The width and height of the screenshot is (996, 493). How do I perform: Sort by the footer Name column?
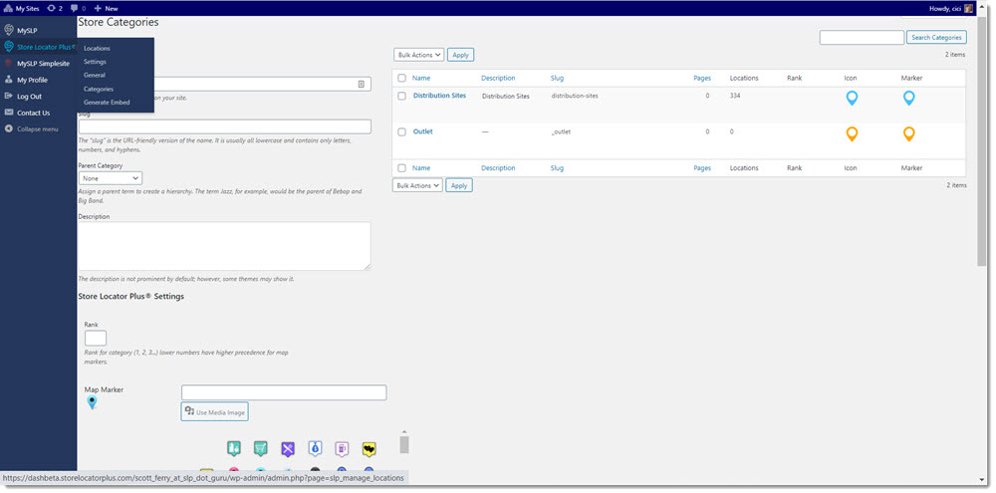[421, 168]
